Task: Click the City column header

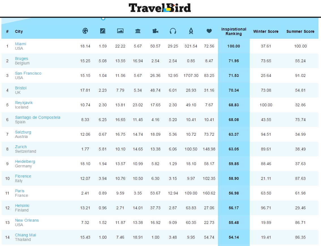Action: (19, 31)
